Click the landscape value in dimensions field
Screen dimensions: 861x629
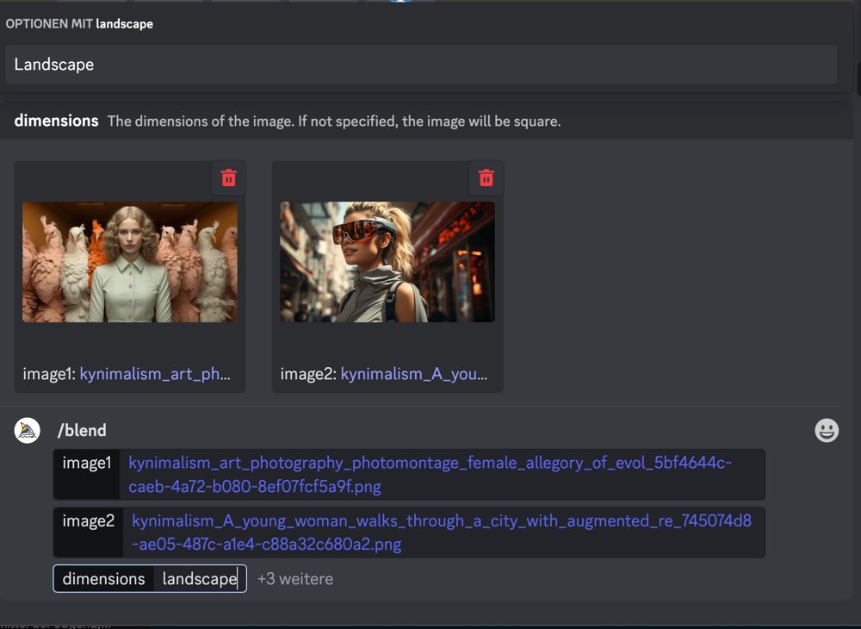pos(199,579)
